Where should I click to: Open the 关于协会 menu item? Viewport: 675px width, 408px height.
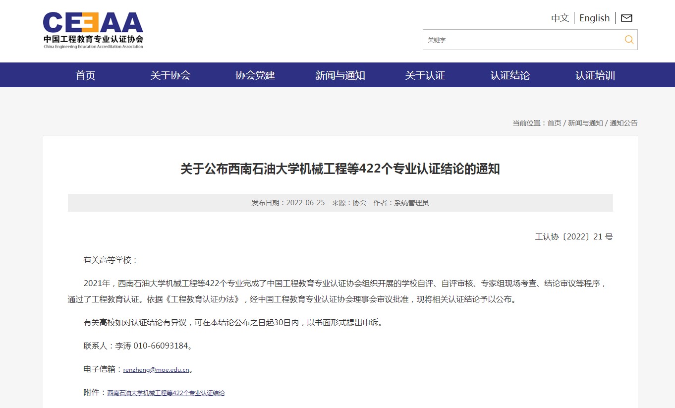[170, 75]
